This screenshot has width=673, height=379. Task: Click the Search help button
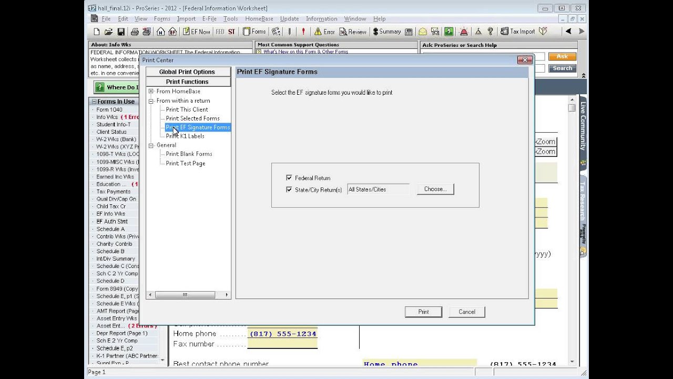[562, 68]
